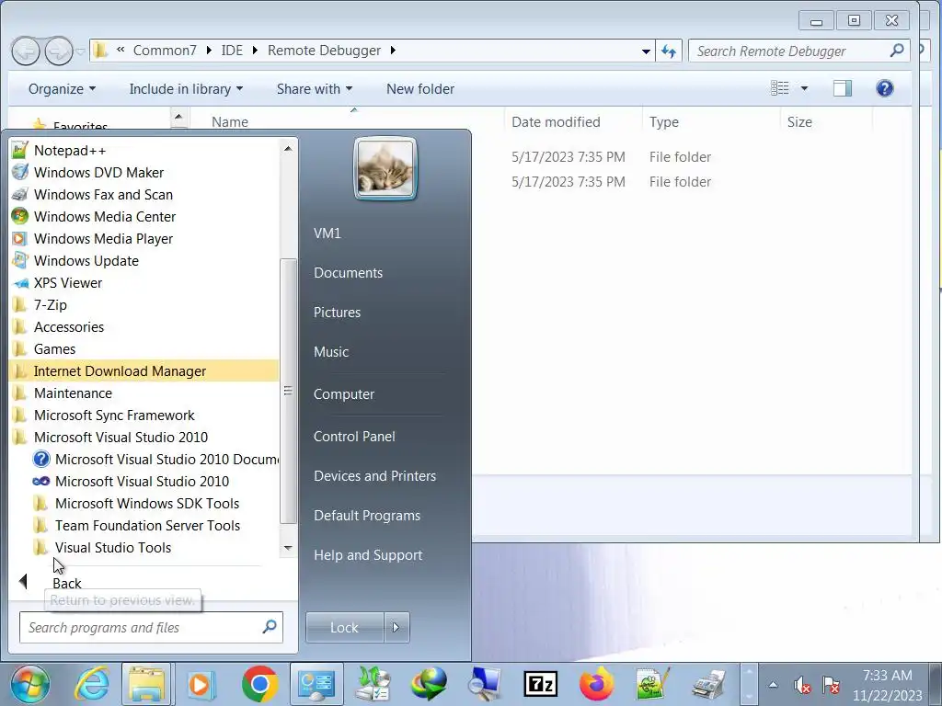Launch 7-Zip from the taskbar
The width and height of the screenshot is (942, 706).
tap(540, 684)
